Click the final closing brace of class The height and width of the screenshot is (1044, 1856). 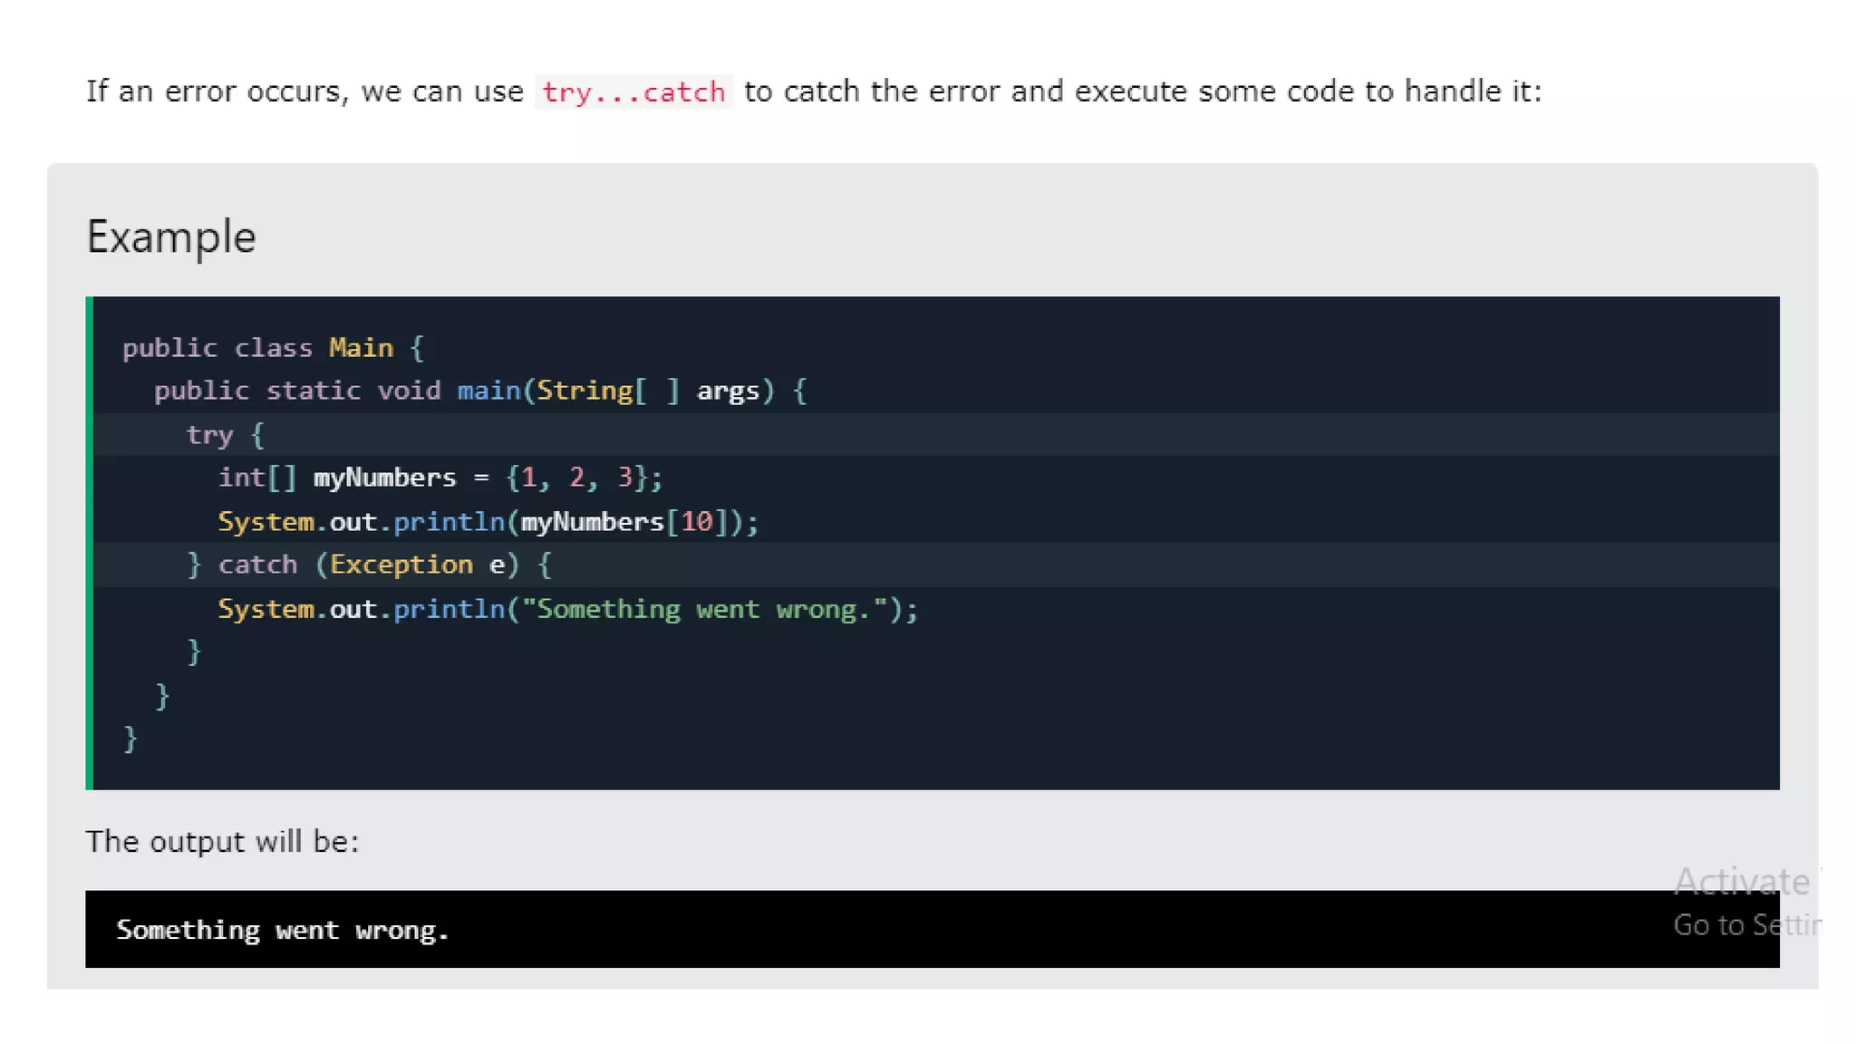[x=130, y=739]
